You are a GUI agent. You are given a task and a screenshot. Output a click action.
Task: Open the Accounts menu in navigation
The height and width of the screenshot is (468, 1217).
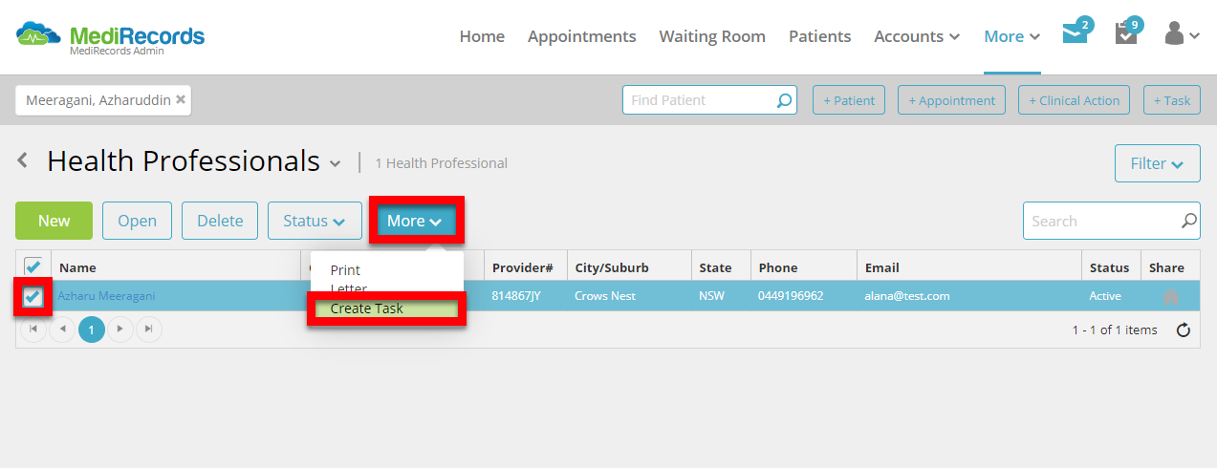click(x=917, y=36)
